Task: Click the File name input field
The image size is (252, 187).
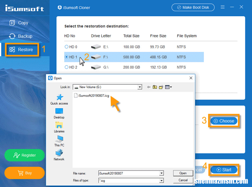Action: point(129,173)
